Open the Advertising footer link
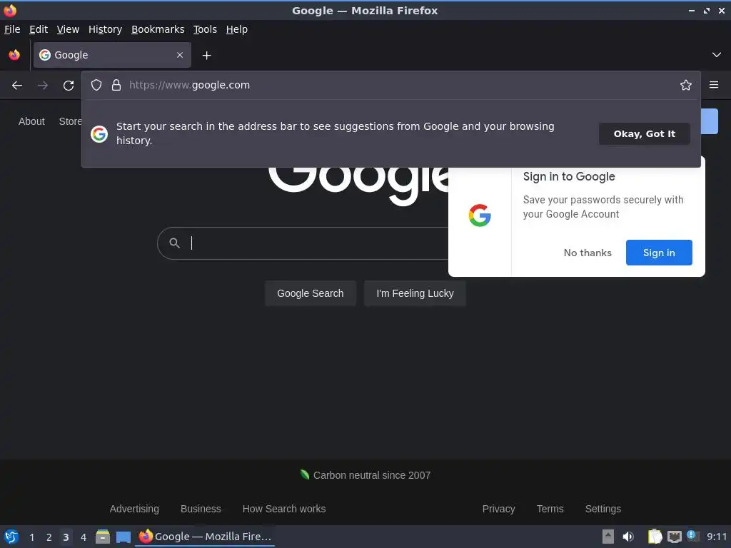 coord(134,509)
